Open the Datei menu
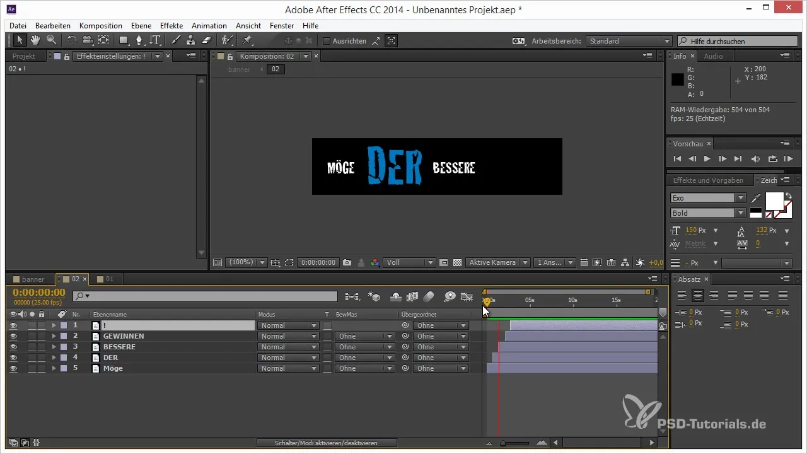807x454 pixels. pos(18,26)
